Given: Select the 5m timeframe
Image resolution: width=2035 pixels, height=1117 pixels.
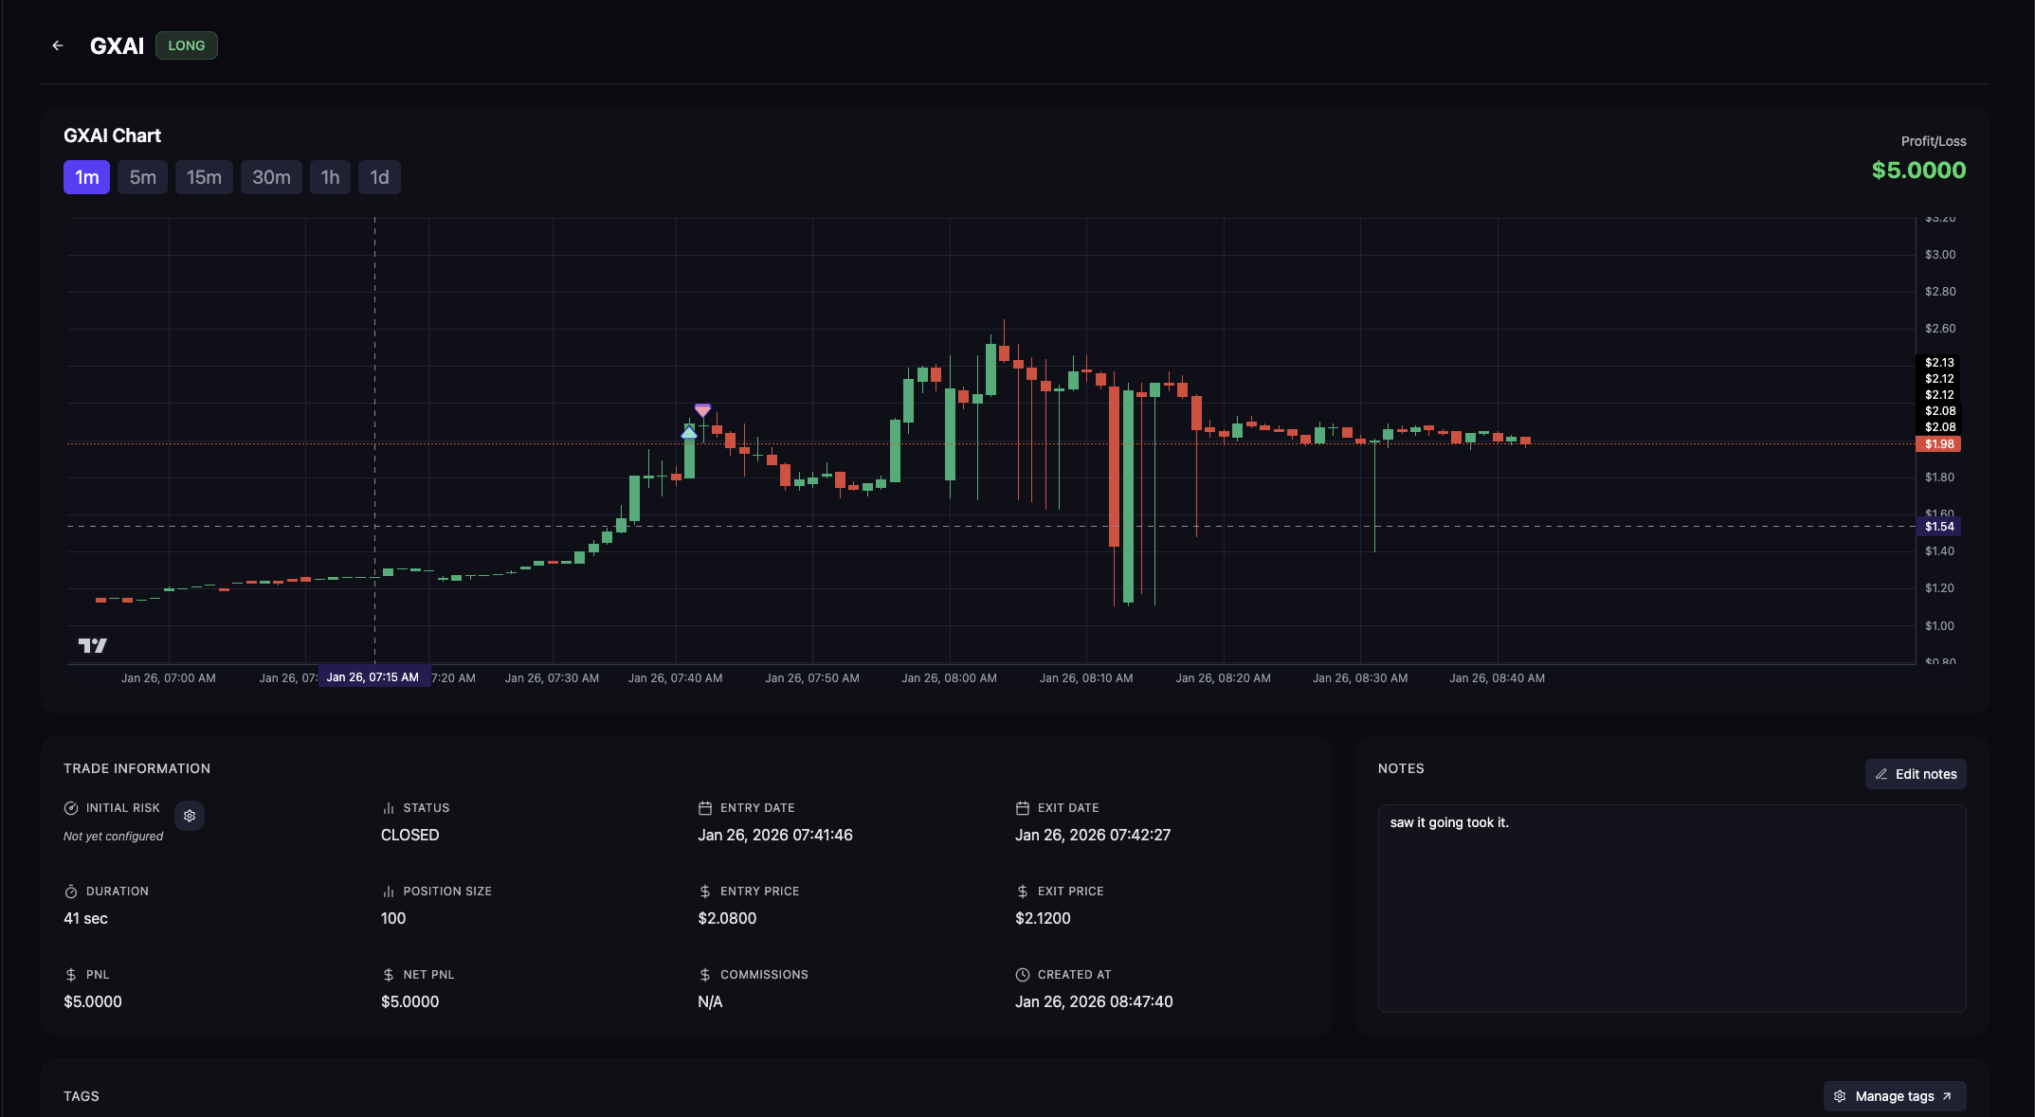Looking at the screenshot, I should (x=142, y=177).
